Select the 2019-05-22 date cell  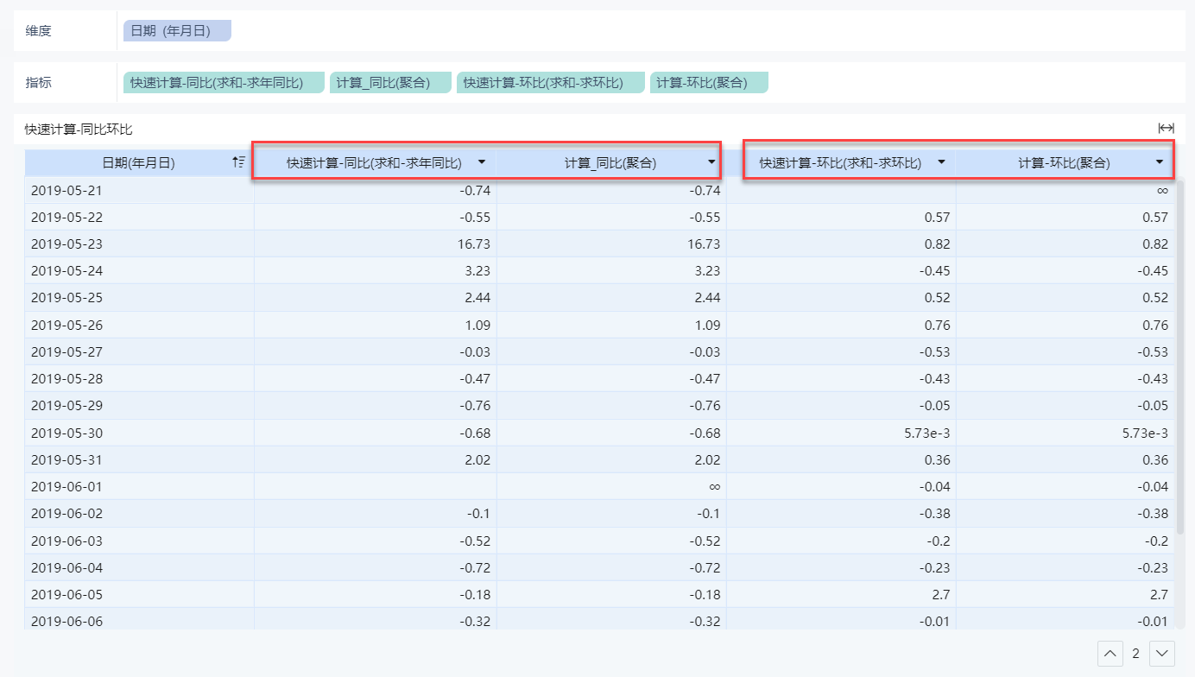coord(140,217)
